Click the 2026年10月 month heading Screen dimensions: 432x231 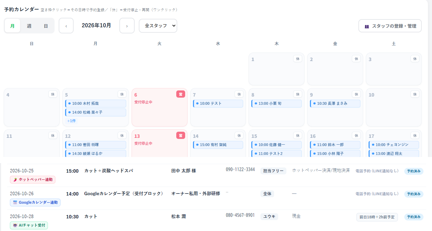tap(96, 26)
